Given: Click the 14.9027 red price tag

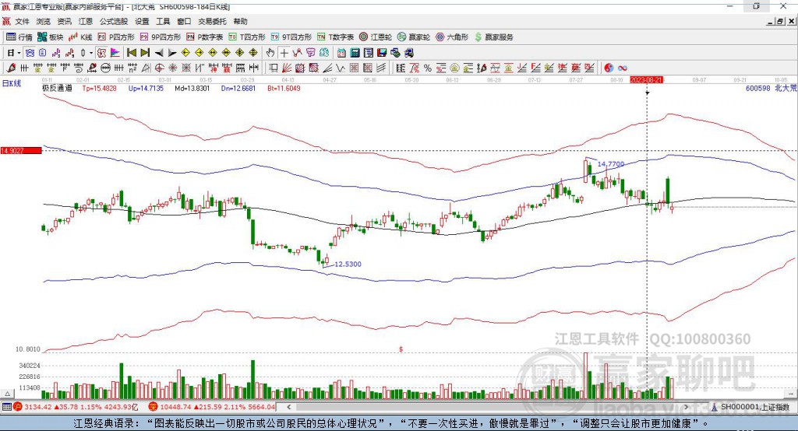Looking at the screenshot, I should [21, 151].
